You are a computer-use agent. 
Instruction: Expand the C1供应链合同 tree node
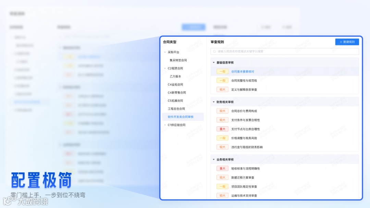click(165, 125)
